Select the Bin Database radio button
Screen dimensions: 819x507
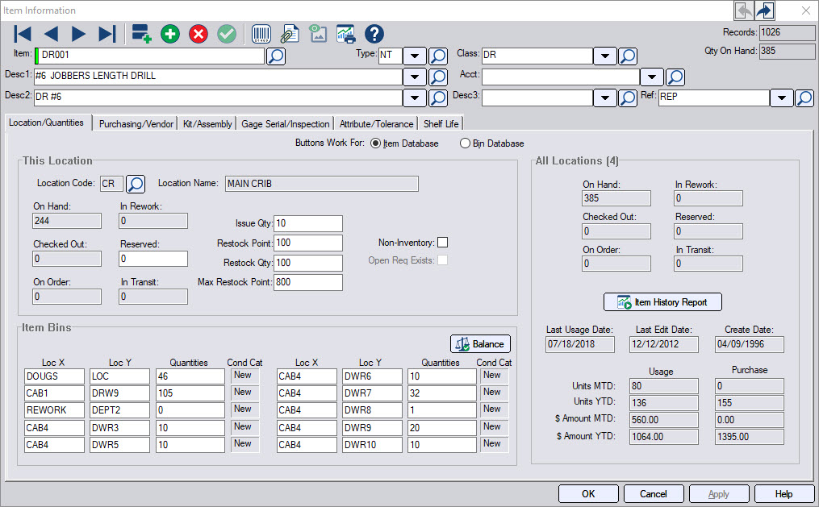[465, 143]
